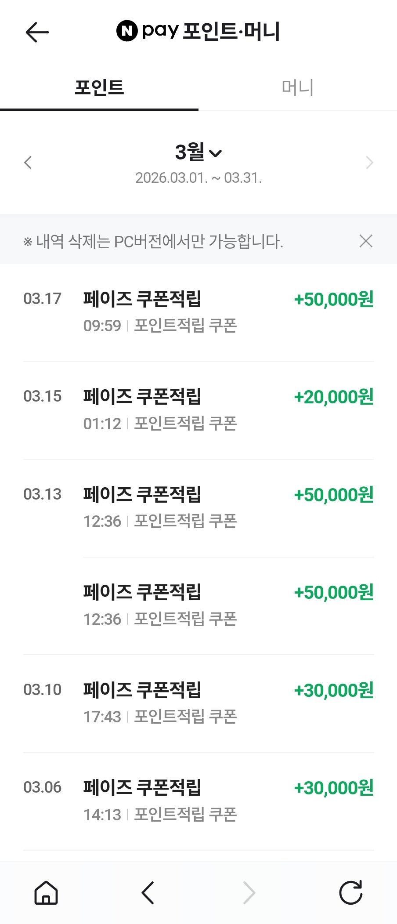Screen dimensions: 397x924
Task: Reload the page with refresh icon
Action: 350,893
